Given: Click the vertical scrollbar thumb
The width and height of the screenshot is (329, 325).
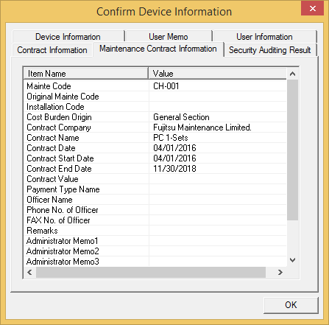Looking at the screenshot, I should point(292,150).
